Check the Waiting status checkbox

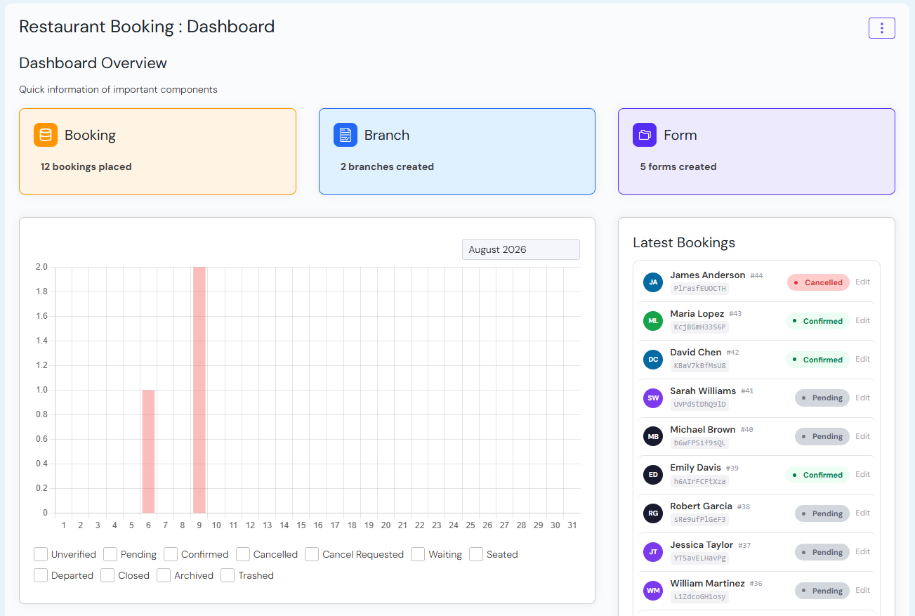point(418,554)
